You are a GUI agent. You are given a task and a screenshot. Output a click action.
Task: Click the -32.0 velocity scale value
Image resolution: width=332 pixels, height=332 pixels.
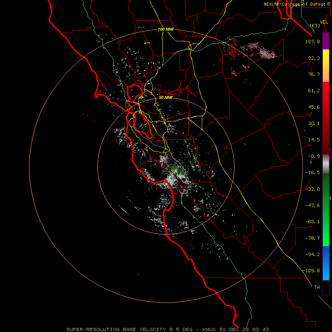(312, 189)
